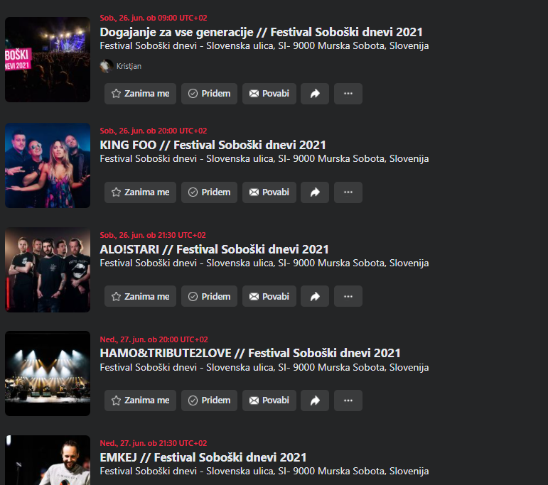Open more options menu for ALO!STARI
The image size is (548, 485).
click(348, 296)
